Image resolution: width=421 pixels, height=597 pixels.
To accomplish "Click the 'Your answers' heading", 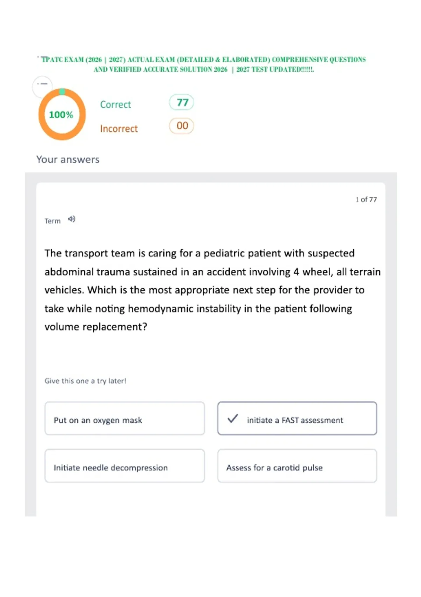I will (x=68, y=159).
